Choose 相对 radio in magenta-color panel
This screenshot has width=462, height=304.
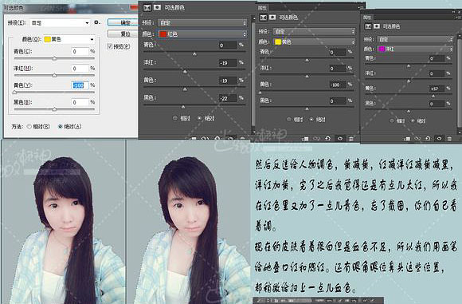point(392,120)
